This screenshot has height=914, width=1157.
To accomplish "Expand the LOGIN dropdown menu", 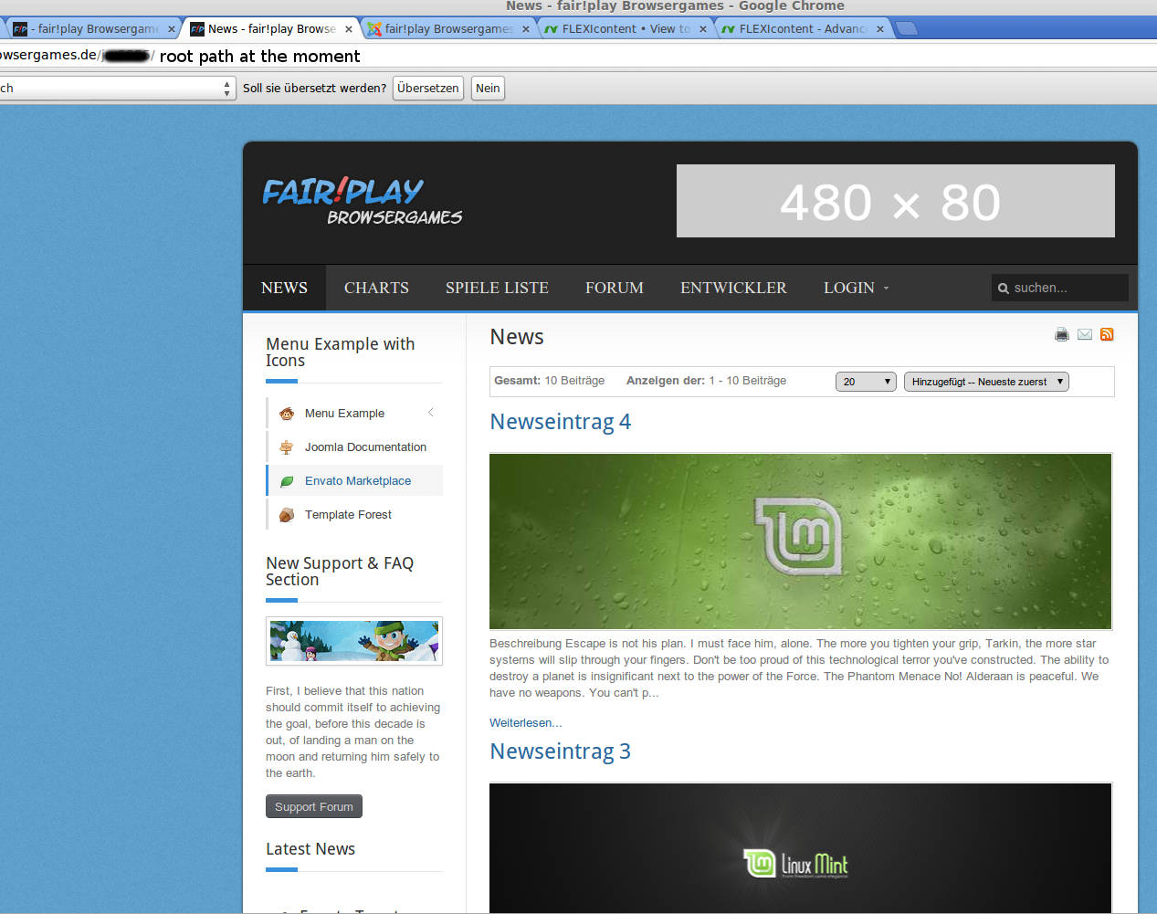I will point(856,288).
